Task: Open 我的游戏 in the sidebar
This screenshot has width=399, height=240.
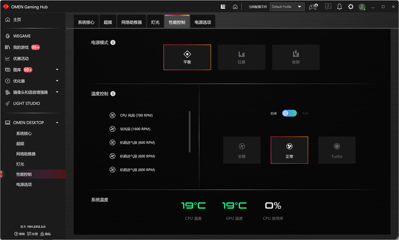Action: [21, 47]
